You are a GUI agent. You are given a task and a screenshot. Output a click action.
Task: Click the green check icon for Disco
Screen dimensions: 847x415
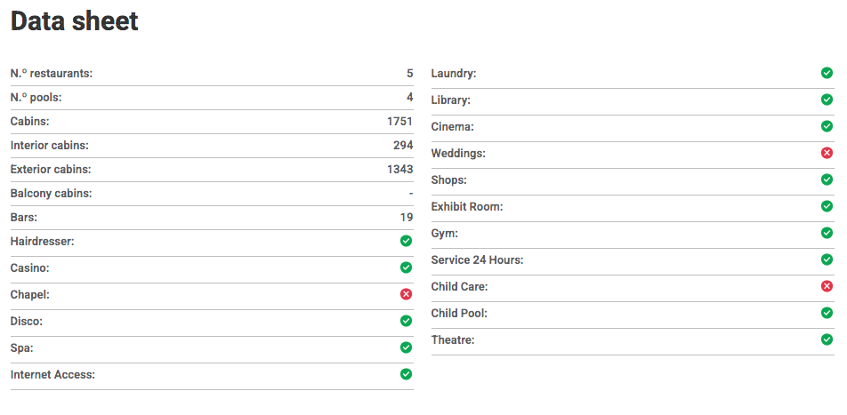(x=406, y=321)
